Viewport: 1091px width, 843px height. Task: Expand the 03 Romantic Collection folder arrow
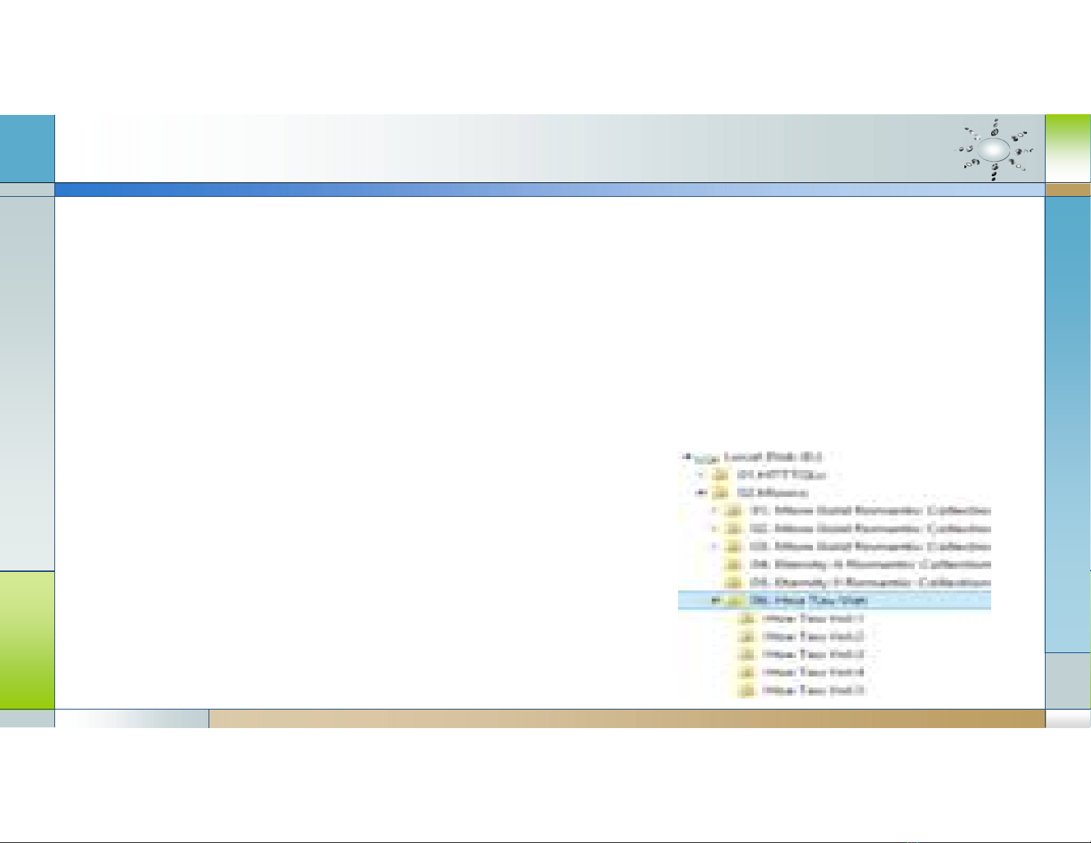click(x=714, y=546)
